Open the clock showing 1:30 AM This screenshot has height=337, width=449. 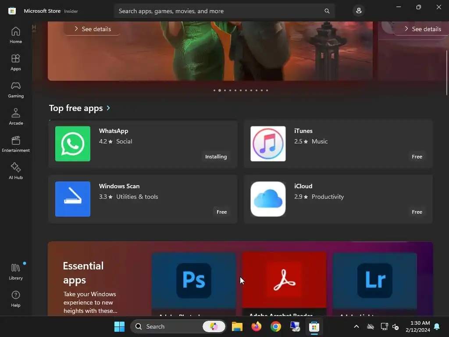(418, 326)
